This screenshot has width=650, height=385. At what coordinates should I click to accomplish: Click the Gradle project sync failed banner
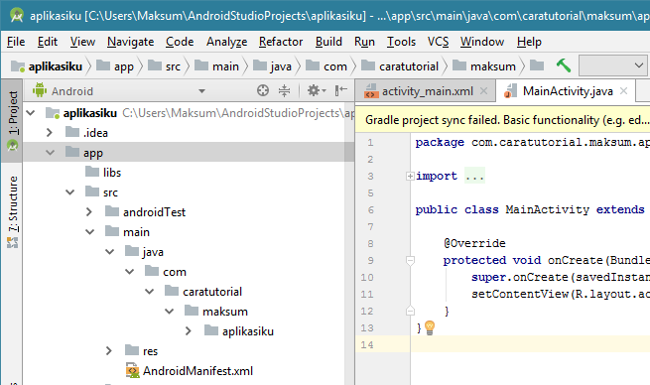pos(503,120)
